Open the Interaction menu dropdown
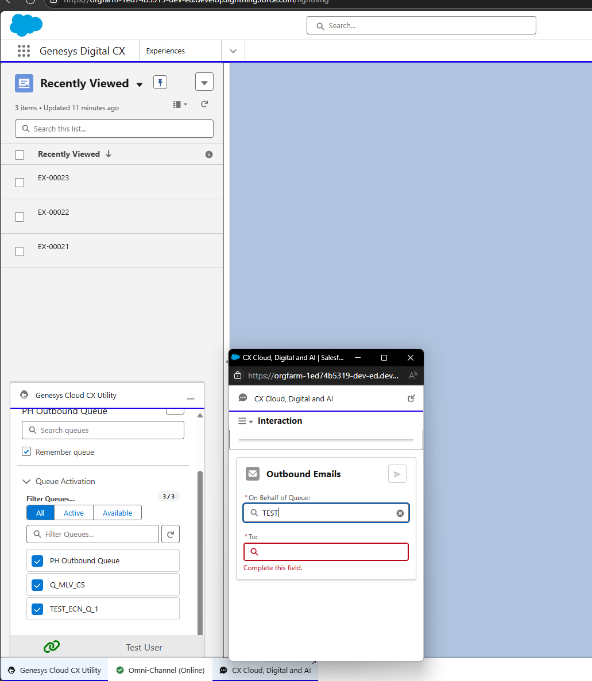The image size is (592, 681). 245,421
